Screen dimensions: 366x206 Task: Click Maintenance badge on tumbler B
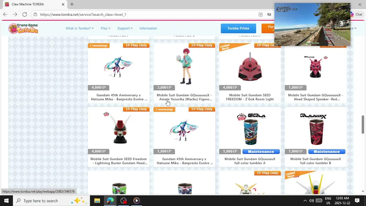tap(327, 152)
